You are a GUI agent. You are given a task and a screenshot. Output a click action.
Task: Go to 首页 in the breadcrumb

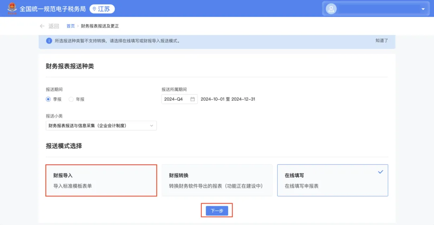pos(70,26)
